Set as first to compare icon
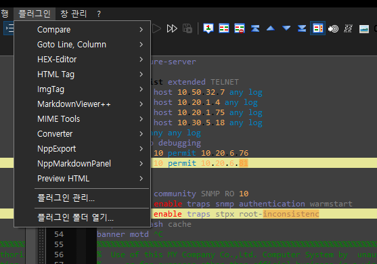The image size is (377, 264). pyautogui.click(x=208, y=28)
